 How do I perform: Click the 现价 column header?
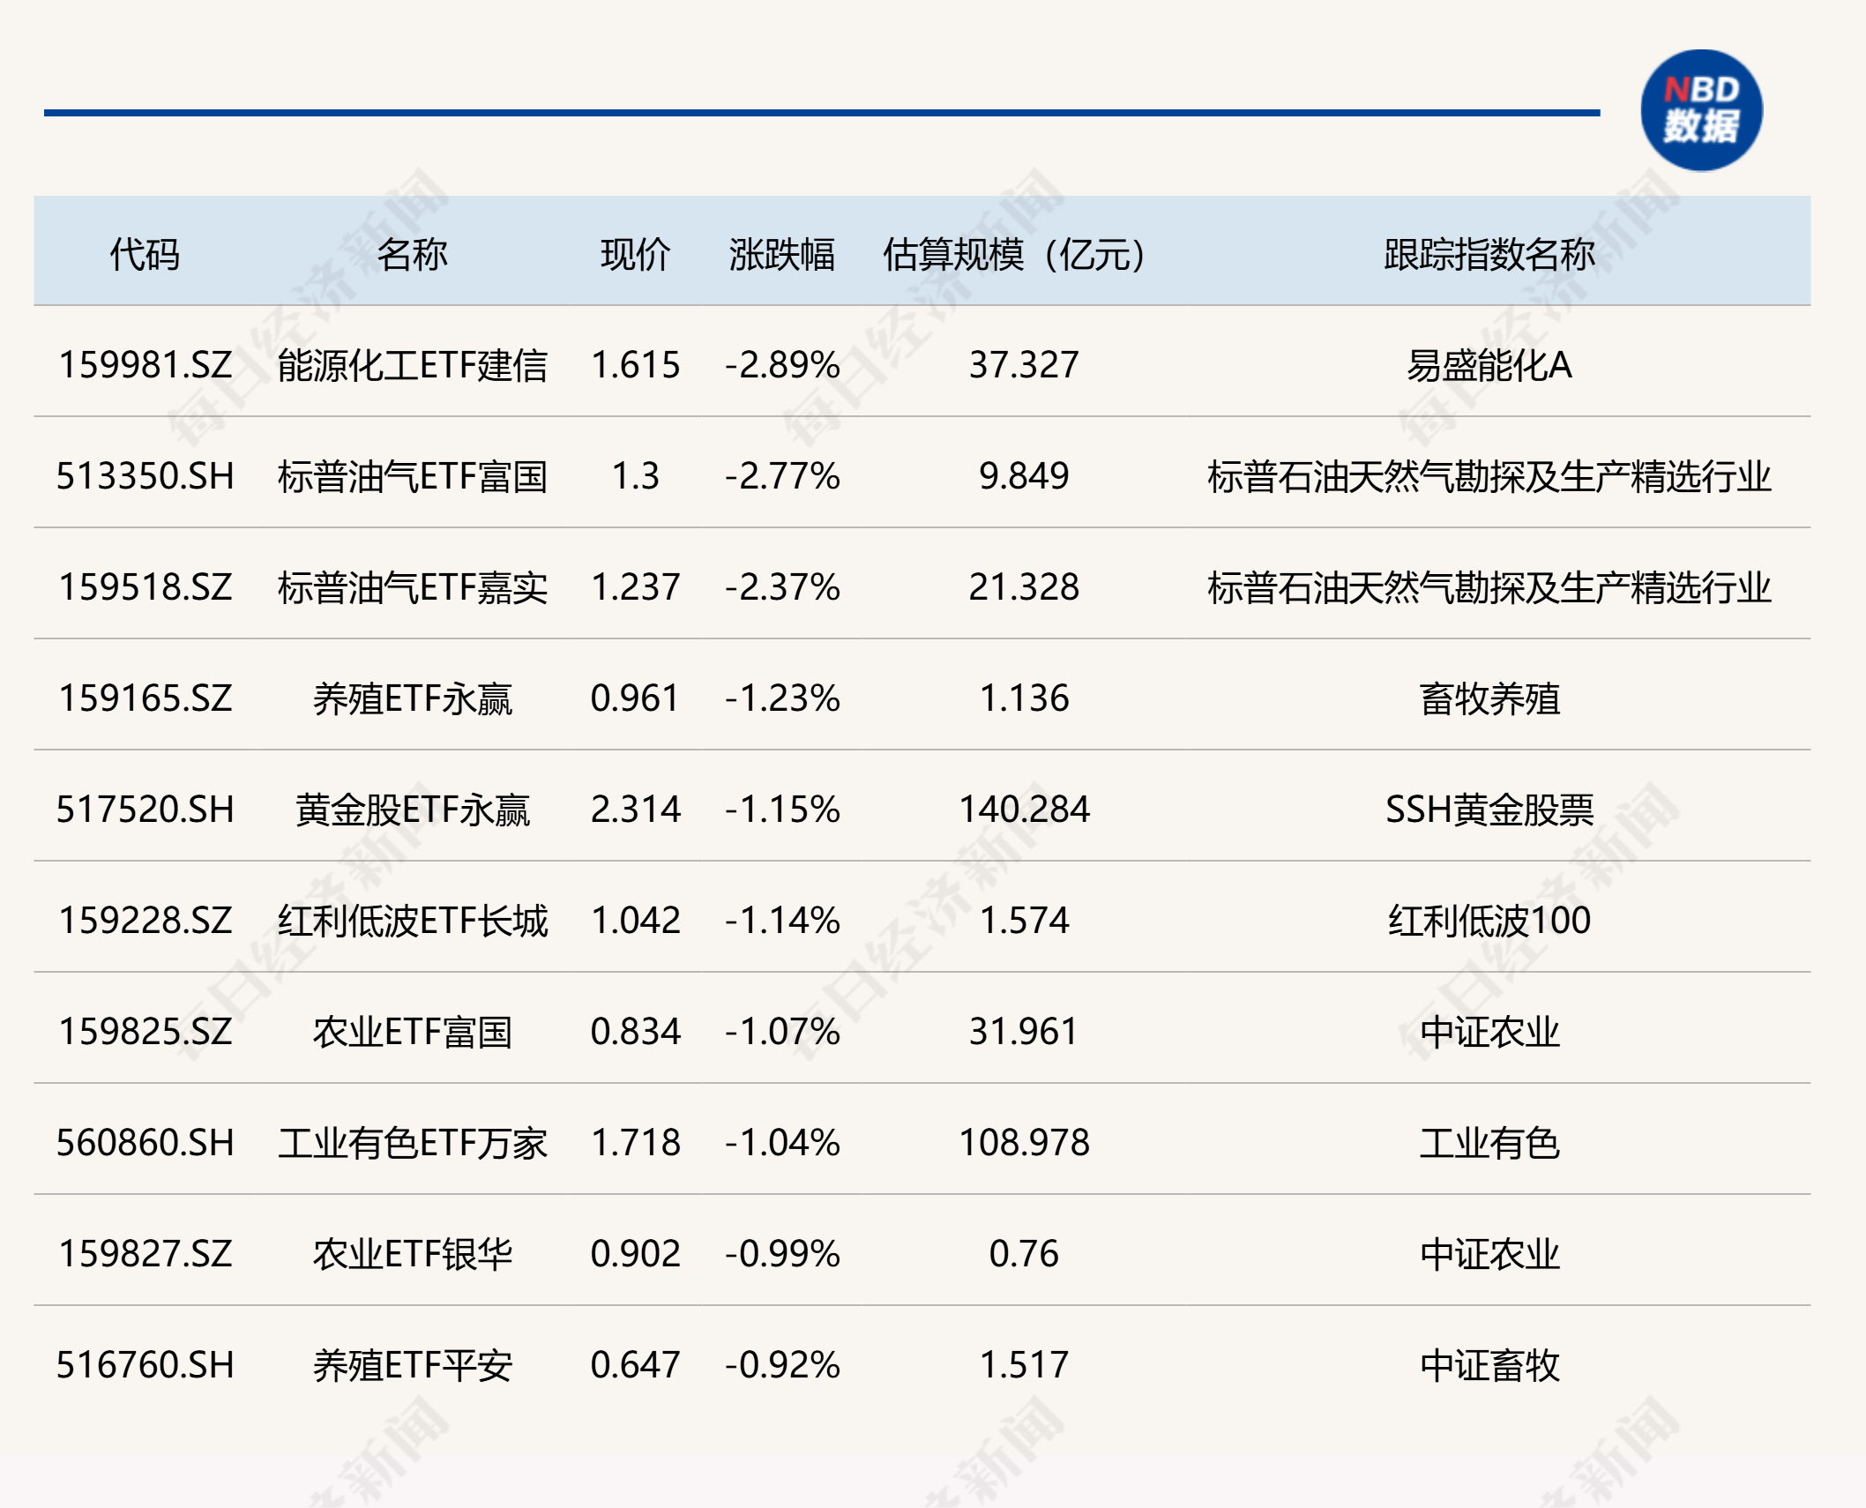tap(635, 255)
